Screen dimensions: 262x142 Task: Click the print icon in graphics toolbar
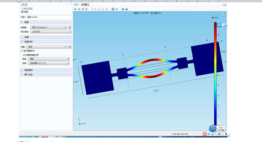pyautogui.click(x=126, y=9)
